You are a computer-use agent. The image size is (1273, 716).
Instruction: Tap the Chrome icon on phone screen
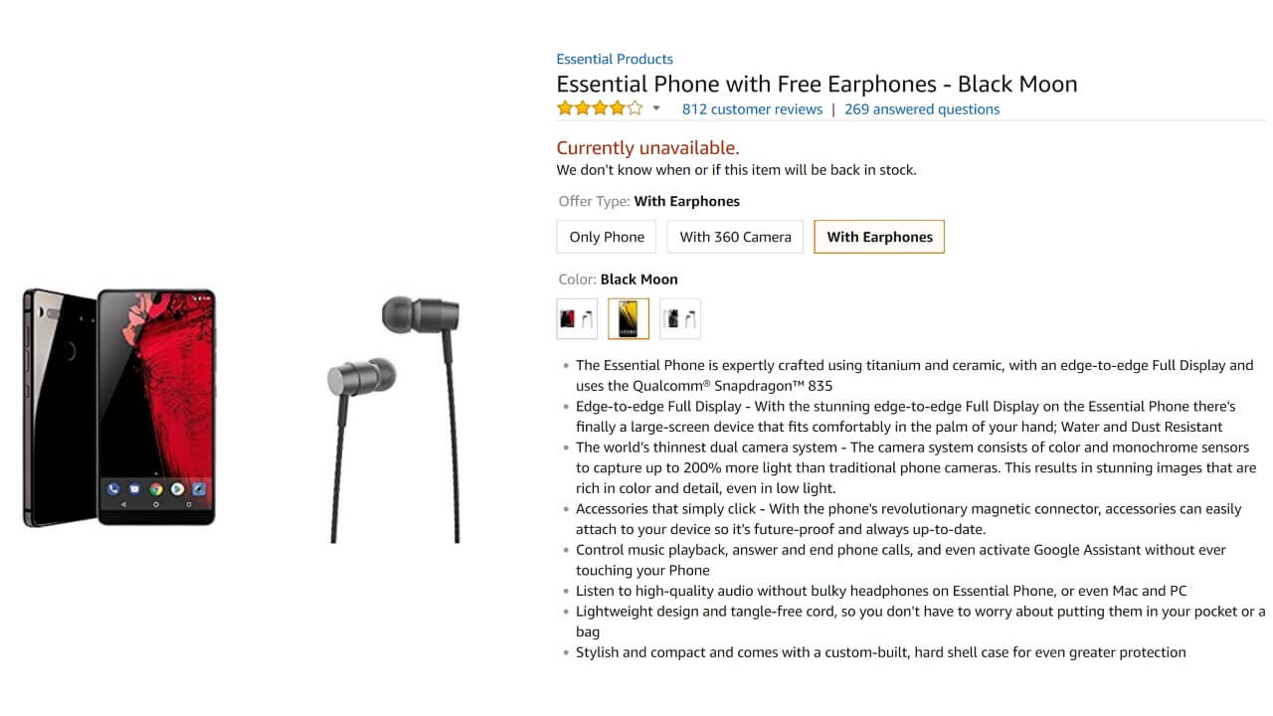coord(156,488)
